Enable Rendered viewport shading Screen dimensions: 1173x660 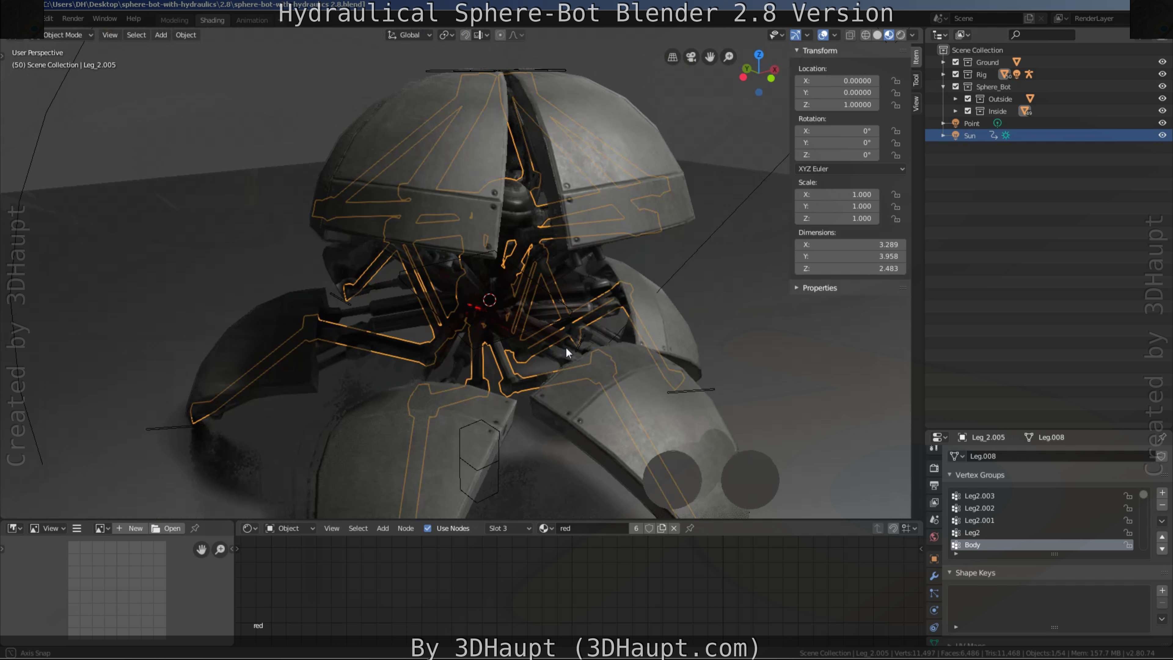click(902, 35)
